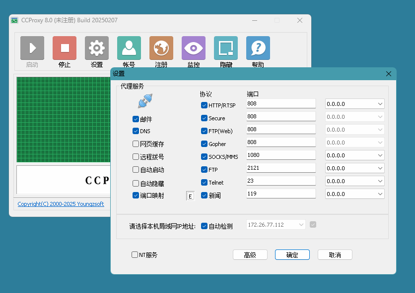This screenshot has height=293, width=415.
Task: Toggle the SOCKS/MMS protocol checkbox
Action: pos(204,157)
